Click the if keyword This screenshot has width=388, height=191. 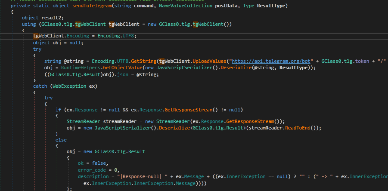59,110
